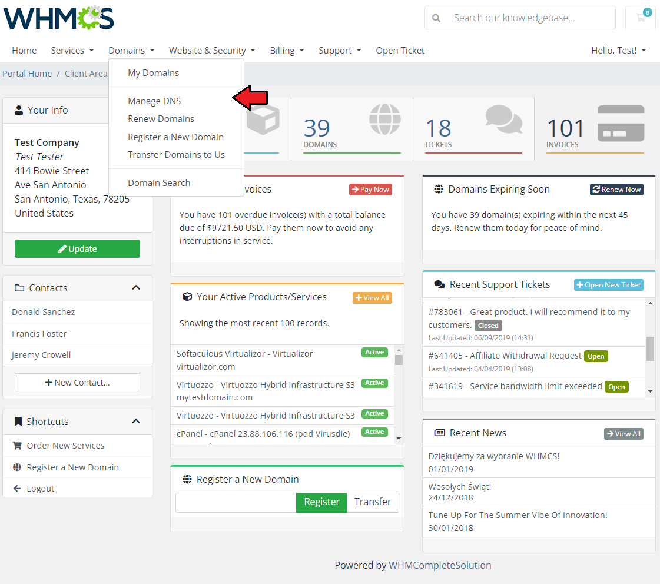This screenshot has width=660, height=584.
Task: Click the green Update button
Action: [x=77, y=248]
